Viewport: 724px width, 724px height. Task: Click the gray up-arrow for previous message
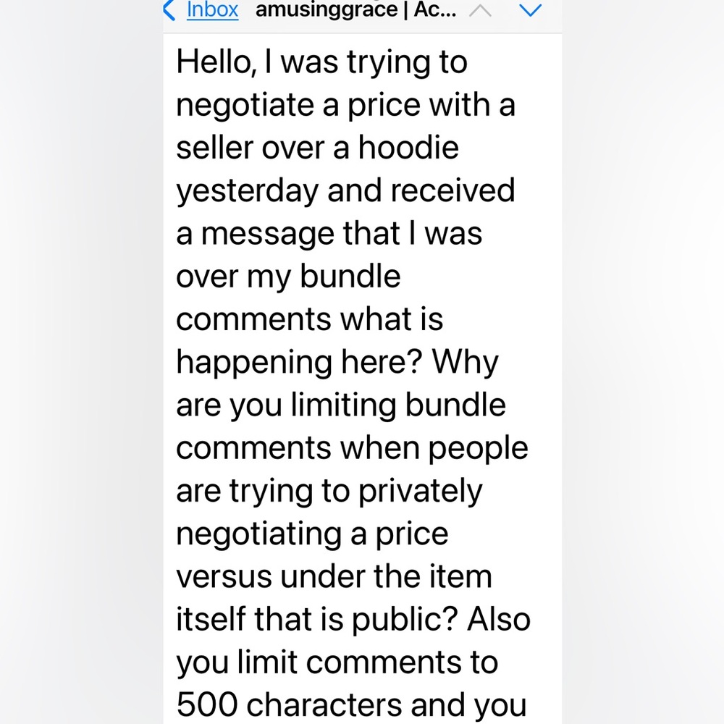(x=481, y=9)
